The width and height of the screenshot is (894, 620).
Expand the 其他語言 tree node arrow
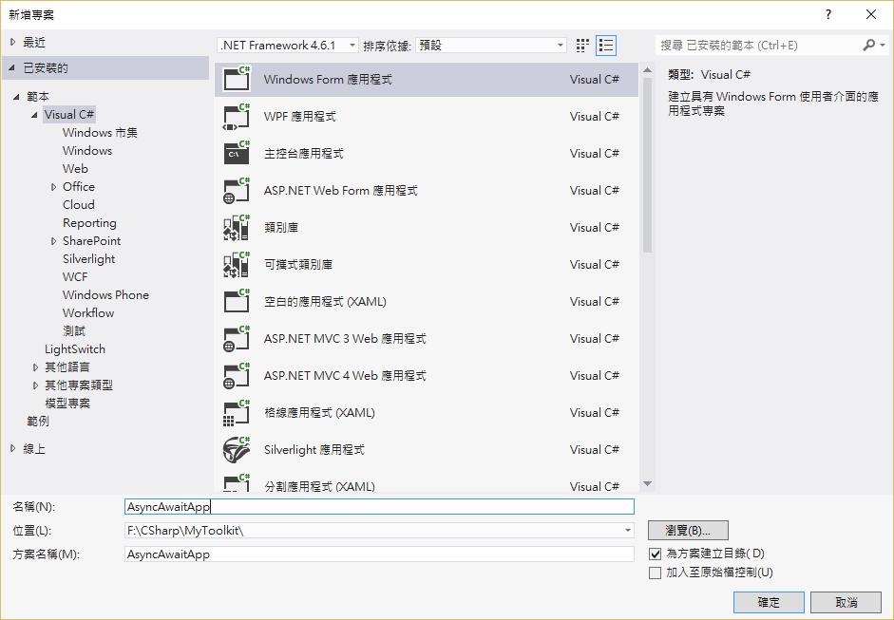(x=35, y=367)
